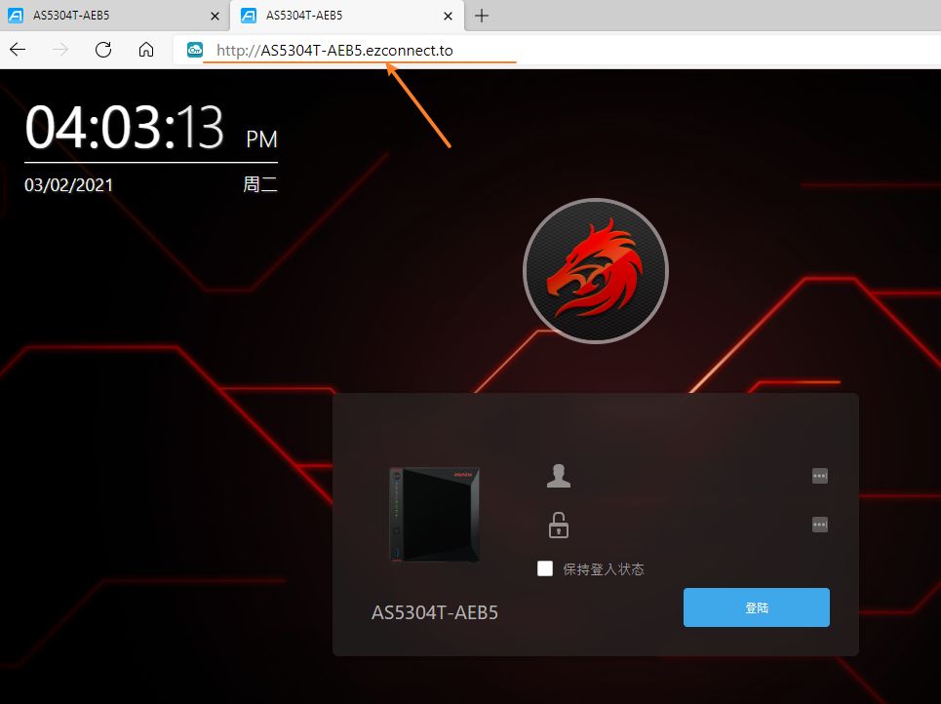Open a new browser tab

pyautogui.click(x=482, y=16)
